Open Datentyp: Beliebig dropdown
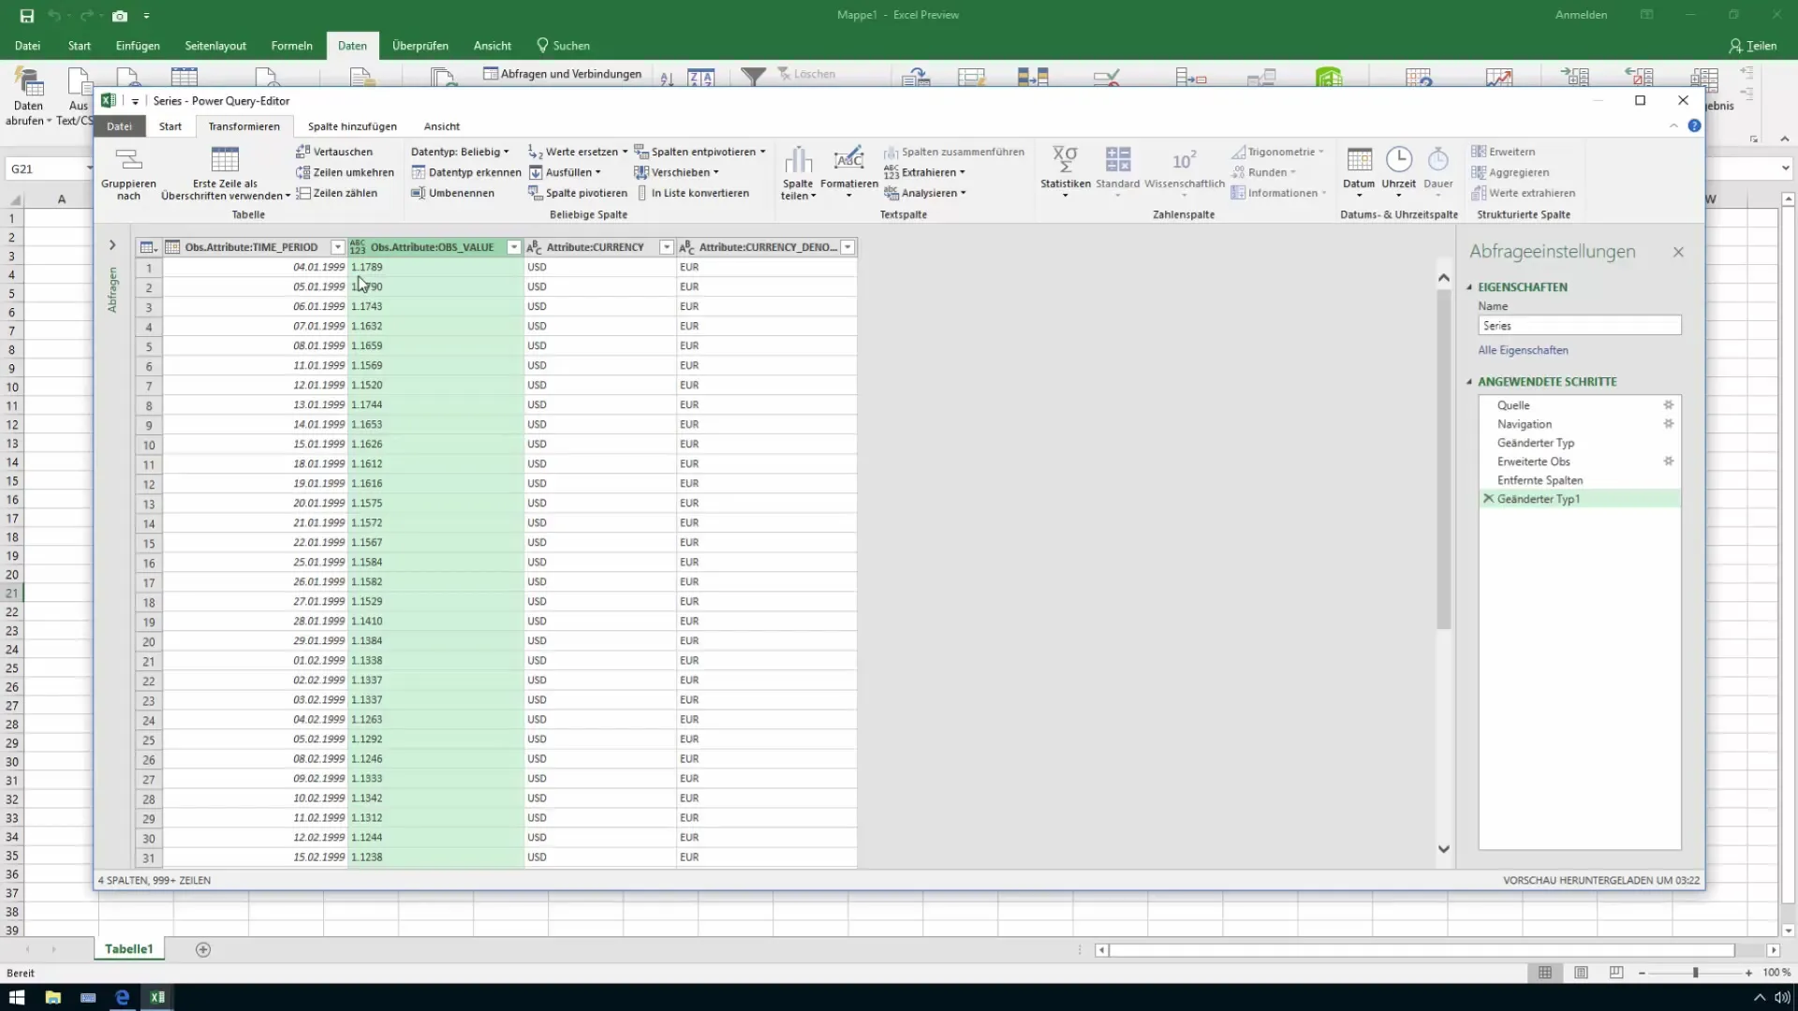The height and width of the screenshot is (1011, 1798). (x=460, y=152)
